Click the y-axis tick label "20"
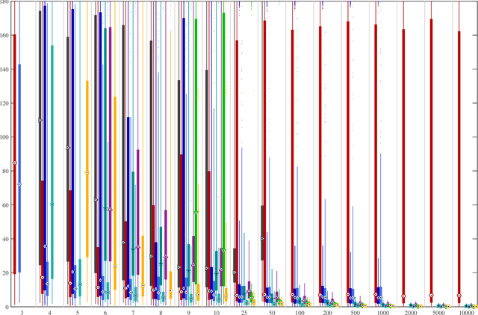478x315 pixels. point(5,273)
